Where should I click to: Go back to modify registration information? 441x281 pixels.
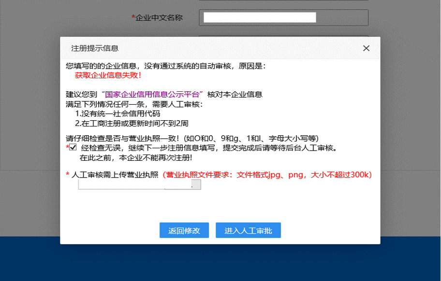point(184,230)
